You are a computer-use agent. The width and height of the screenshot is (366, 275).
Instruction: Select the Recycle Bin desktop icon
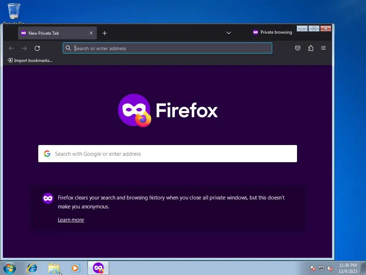pyautogui.click(x=14, y=13)
